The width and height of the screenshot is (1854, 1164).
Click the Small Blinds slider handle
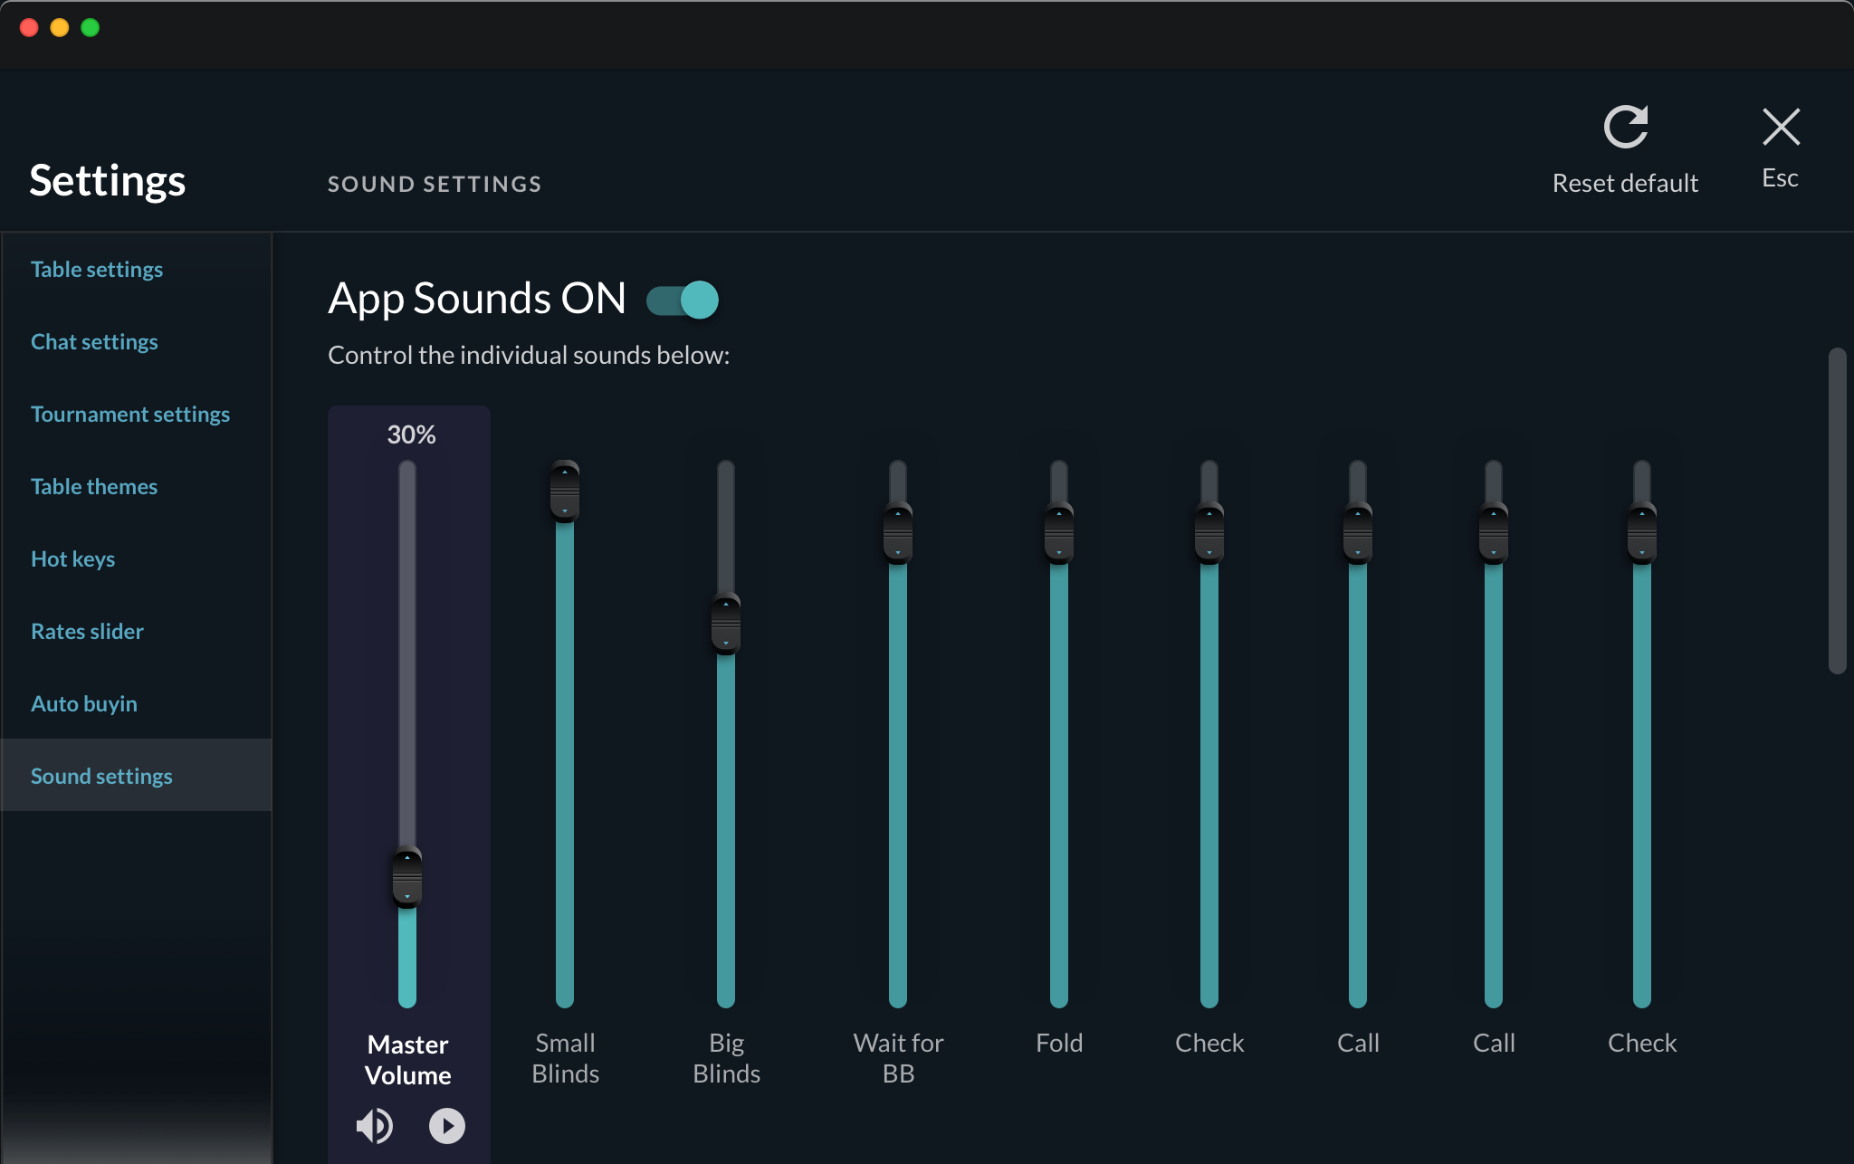pyautogui.click(x=565, y=491)
